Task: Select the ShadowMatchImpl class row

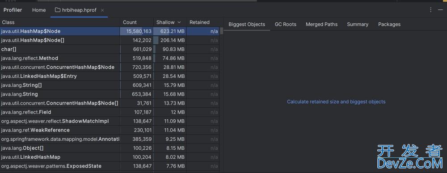Action: pyautogui.click(x=110, y=121)
